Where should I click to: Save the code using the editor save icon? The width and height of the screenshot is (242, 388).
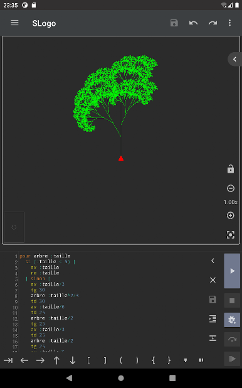(x=213, y=299)
